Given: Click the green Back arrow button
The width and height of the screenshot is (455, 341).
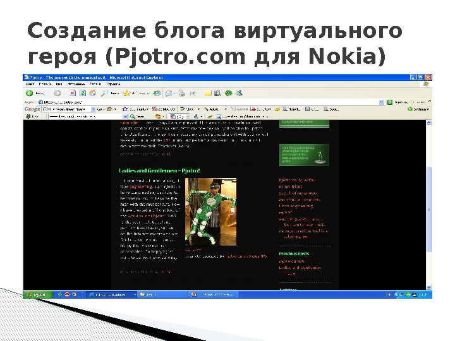Looking at the screenshot, I should [x=29, y=93].
